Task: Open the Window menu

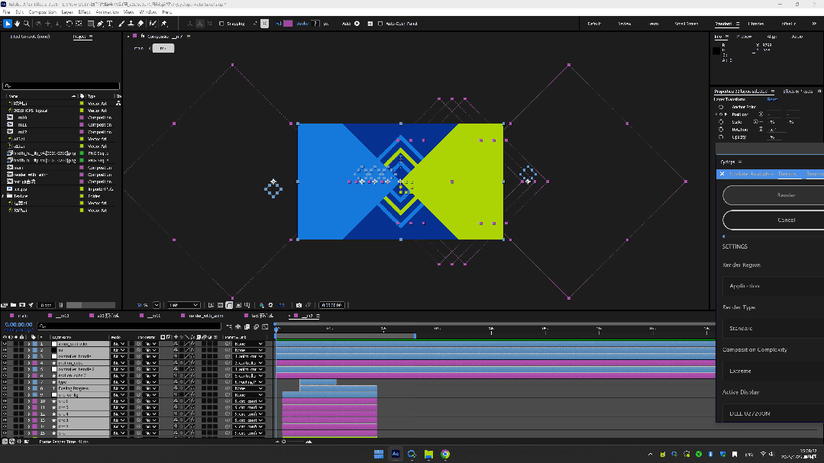Action: tap(147, 12)
